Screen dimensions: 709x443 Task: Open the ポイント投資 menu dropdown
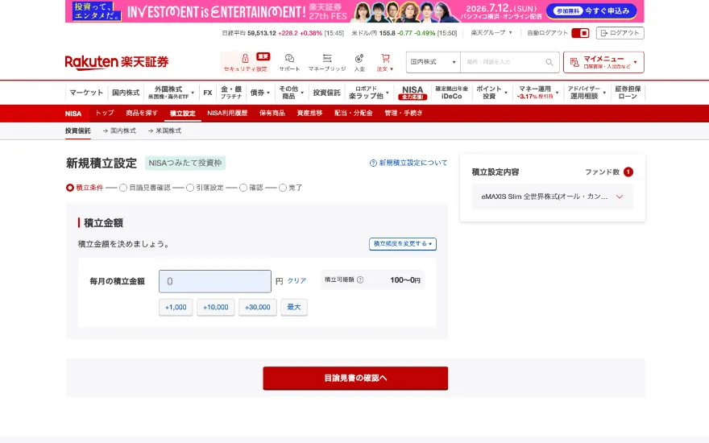click(x=491, y=93)
